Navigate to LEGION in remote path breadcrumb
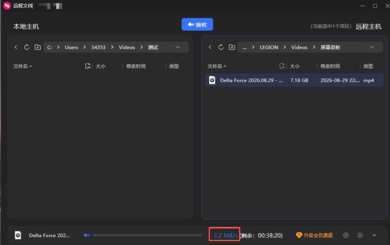Viewport: 390px width, 245px height. [269, 47]
